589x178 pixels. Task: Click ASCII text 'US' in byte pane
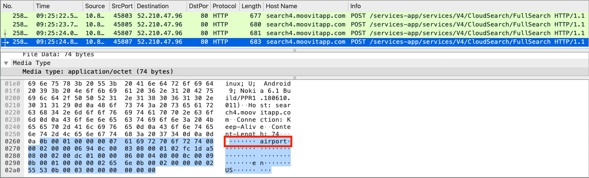(x=229, y=170)
